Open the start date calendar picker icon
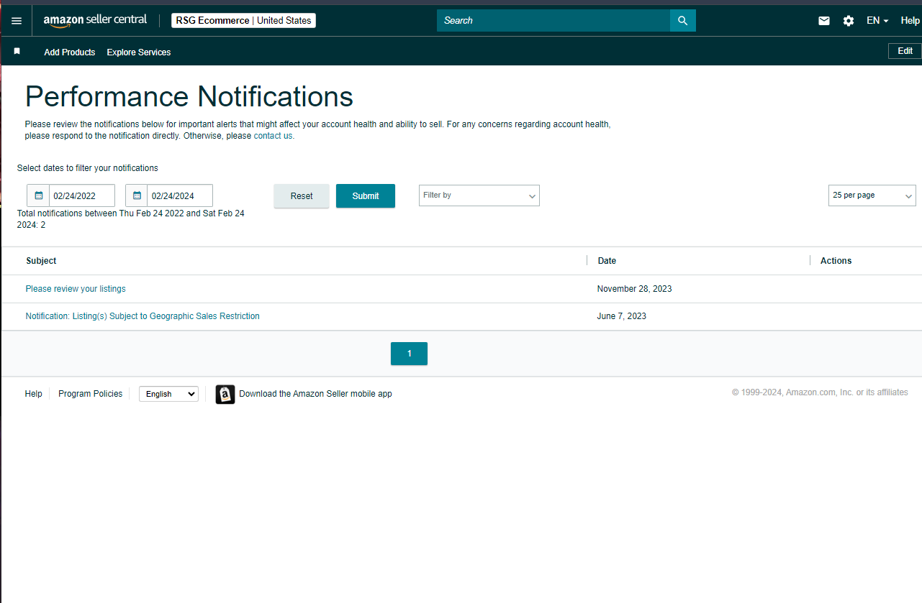 39,195
